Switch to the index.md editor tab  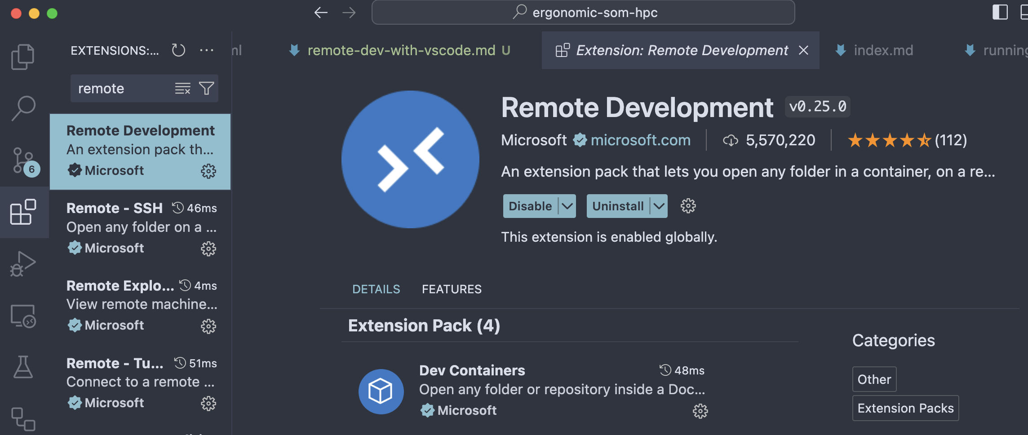point(883,50)
